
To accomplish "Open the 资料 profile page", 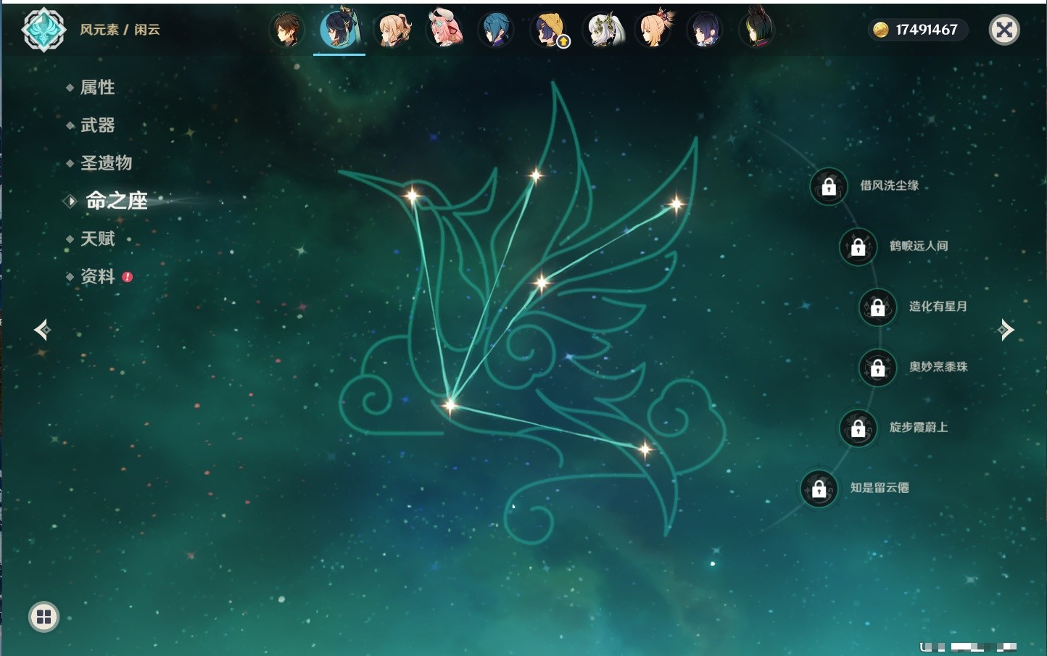I will click(x=97, y=276).
